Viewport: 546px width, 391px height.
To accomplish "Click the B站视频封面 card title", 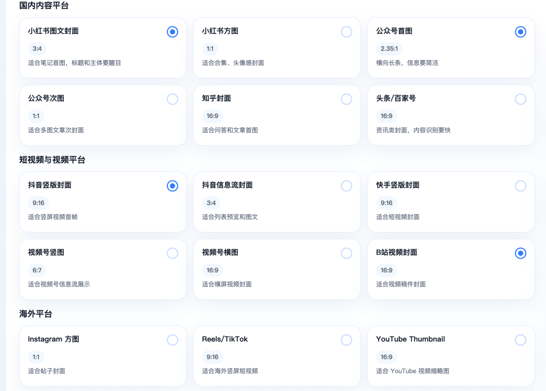I will pos(397,253).
